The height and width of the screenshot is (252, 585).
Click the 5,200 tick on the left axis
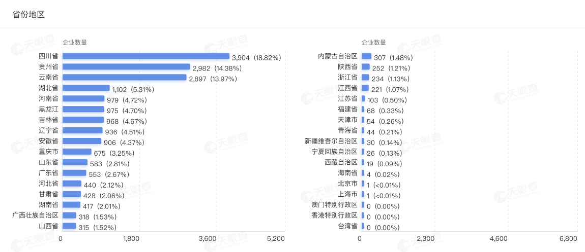(275, 239)
